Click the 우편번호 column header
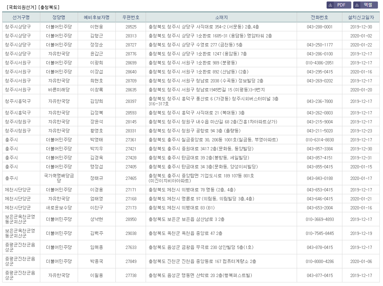 pos(131,17)
